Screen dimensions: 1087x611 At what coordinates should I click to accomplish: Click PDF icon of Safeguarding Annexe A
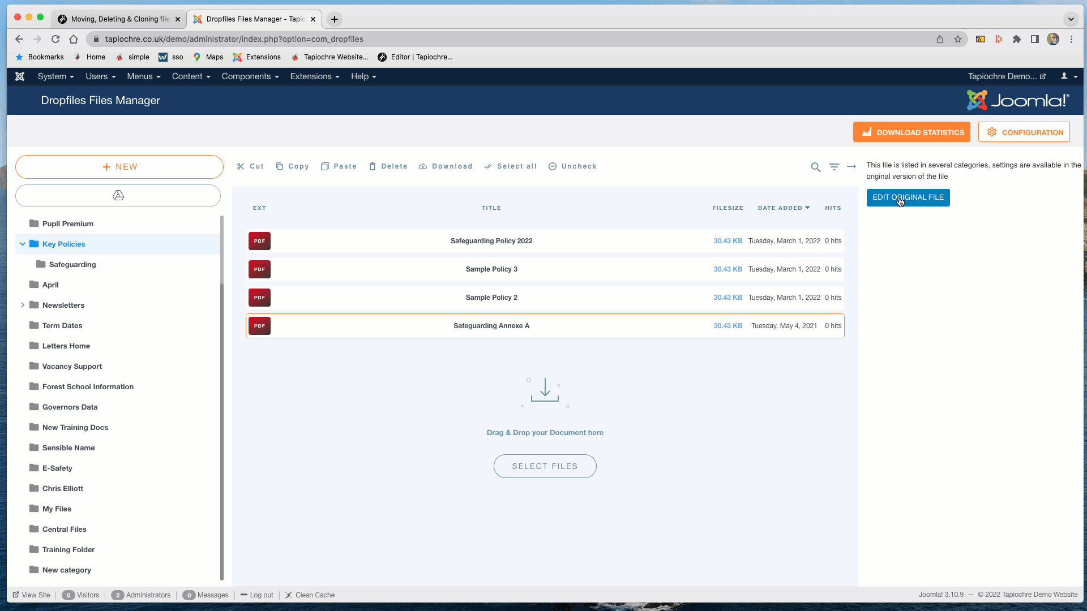click(x=259, y=326)
